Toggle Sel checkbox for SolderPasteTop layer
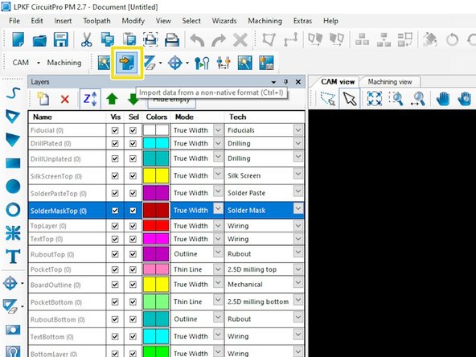Screen dimensions: 476x357 coord(133,193)
